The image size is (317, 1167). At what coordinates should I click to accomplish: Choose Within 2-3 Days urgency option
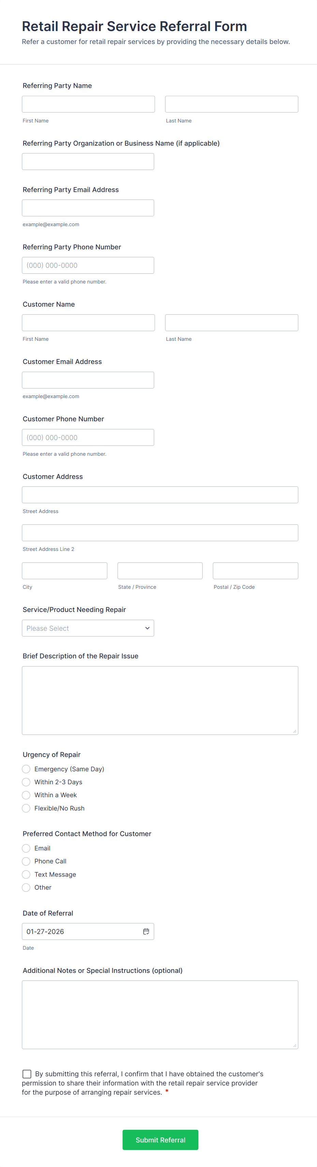(x=26, y=782)
